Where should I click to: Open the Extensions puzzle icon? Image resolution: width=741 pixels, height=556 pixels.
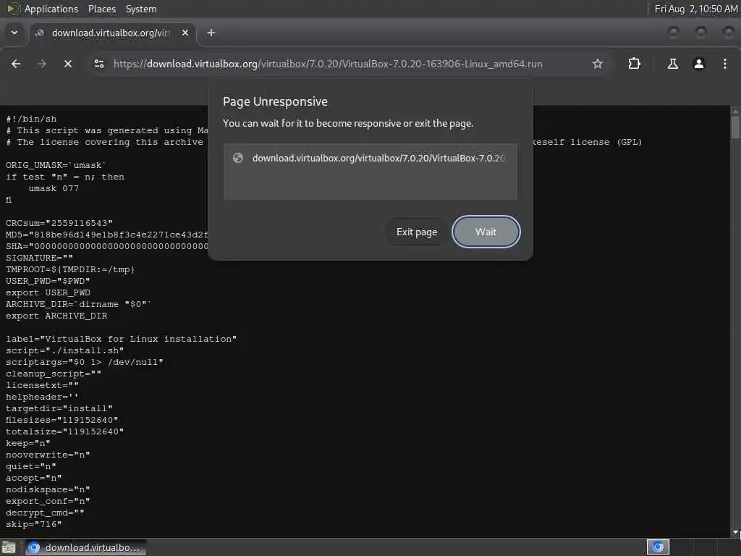pyautogui.click(x=634, y=64)
